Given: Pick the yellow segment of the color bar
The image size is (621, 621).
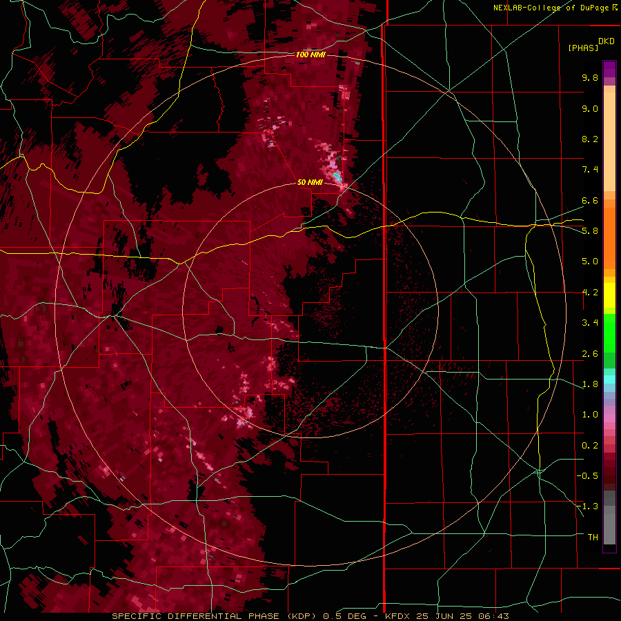Looking at the screenshot, I should (x=609, y=295).
